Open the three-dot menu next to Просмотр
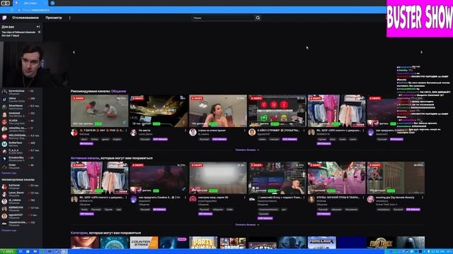This screenshot has height=254, width=453. click(69, 18)
